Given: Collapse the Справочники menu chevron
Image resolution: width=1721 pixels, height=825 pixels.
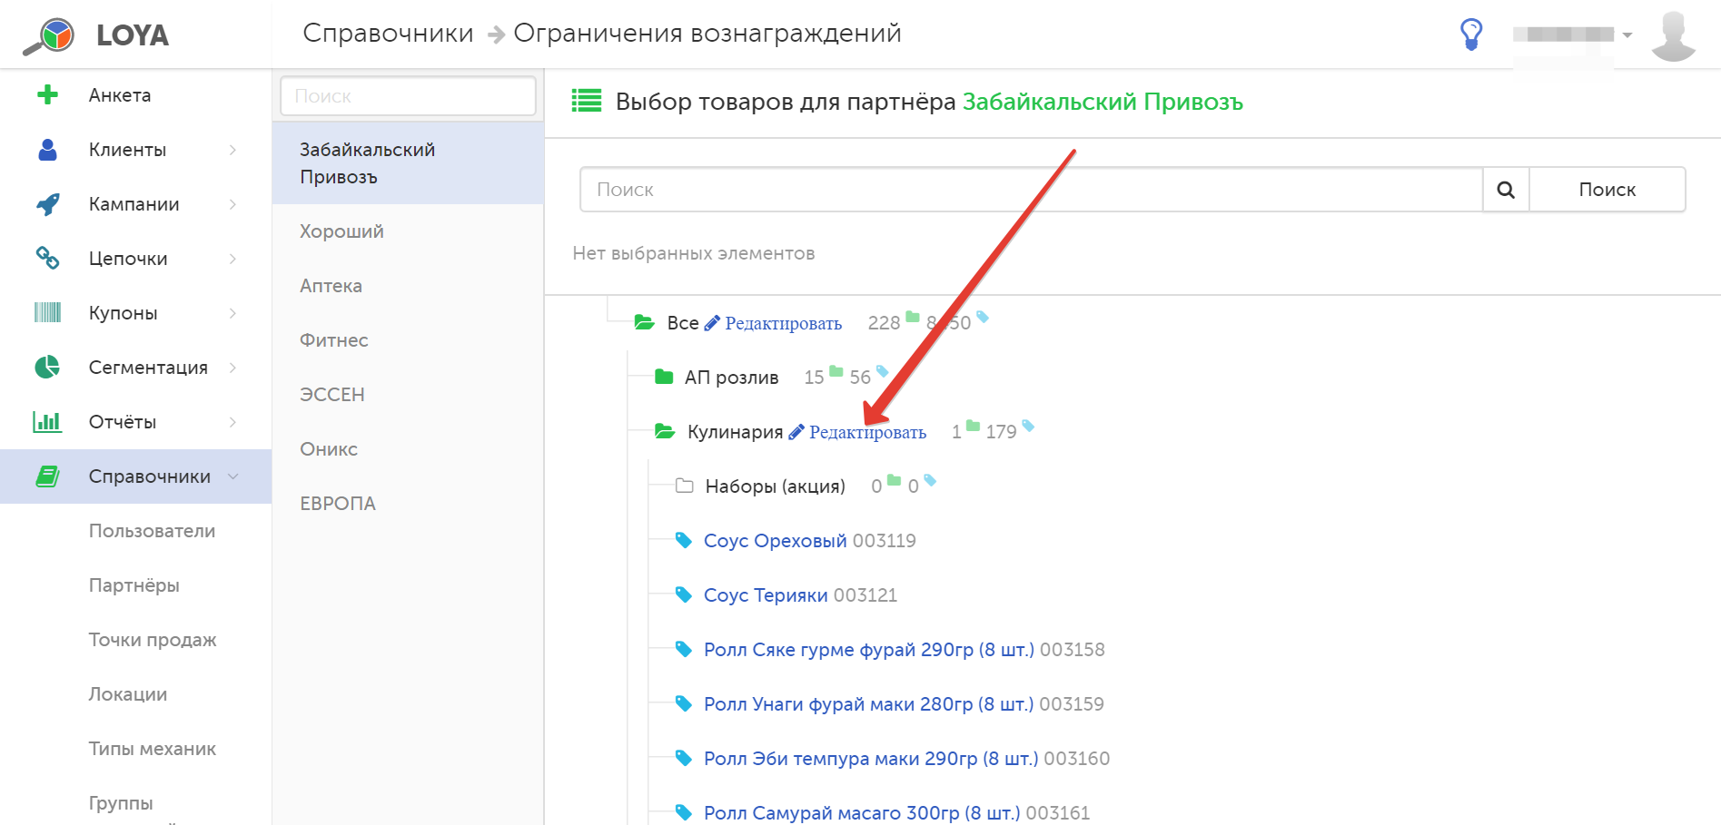Looking at the screenshot, I should pos(233,476).
